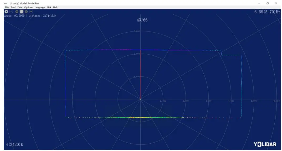Step to the previous frame

(17, 12)
